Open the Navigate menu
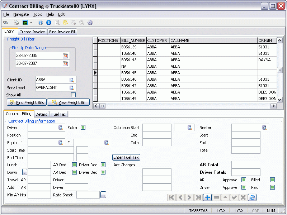The height and width of the screenshot is (215, 287). coord(21,14)
